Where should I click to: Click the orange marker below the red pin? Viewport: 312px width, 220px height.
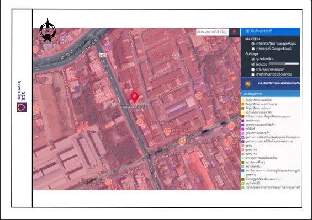(x=140, y=122)
